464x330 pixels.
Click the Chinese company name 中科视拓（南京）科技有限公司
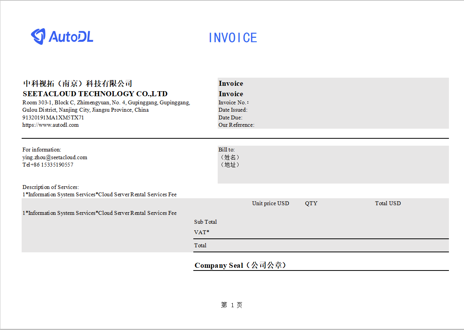(77, 83)
